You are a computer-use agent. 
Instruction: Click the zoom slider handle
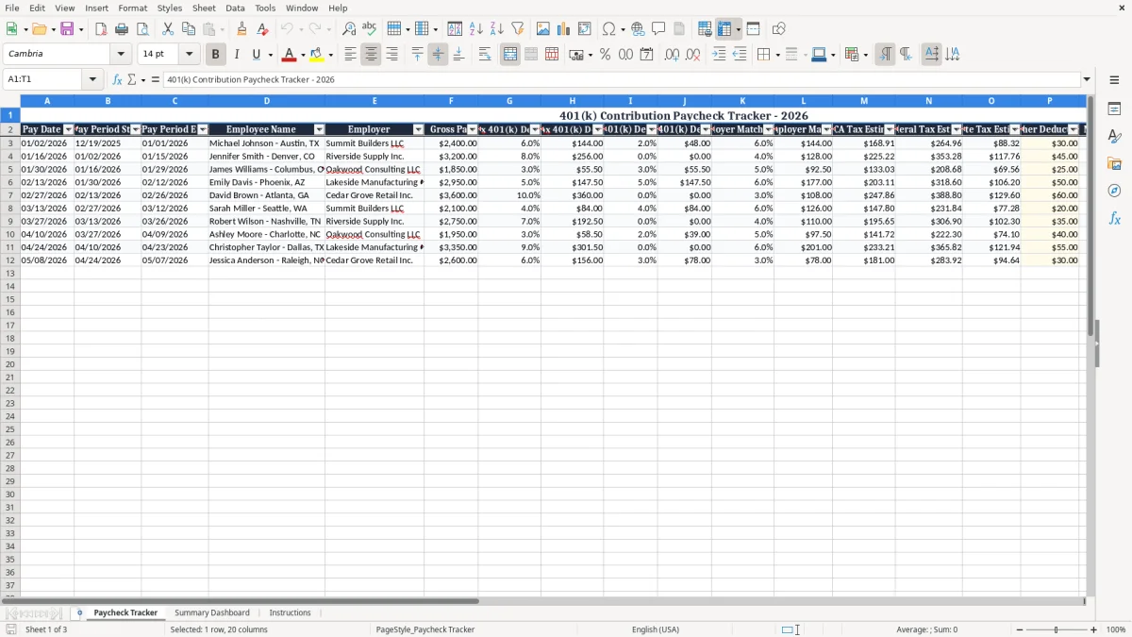[x=1056, y=629]
